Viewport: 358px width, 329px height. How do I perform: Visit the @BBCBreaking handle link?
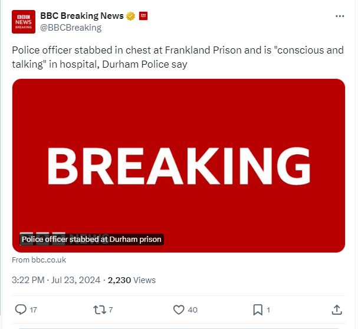[71, 28]
